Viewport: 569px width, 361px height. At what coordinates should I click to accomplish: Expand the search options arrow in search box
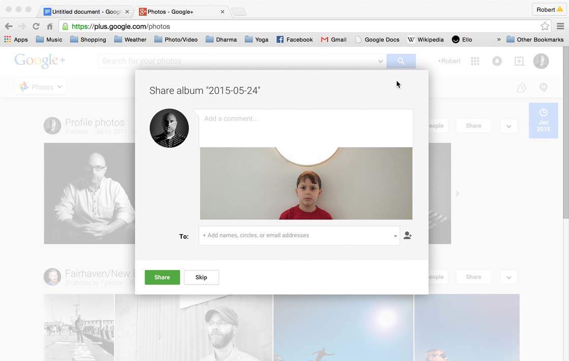click(x=380, y=61)
